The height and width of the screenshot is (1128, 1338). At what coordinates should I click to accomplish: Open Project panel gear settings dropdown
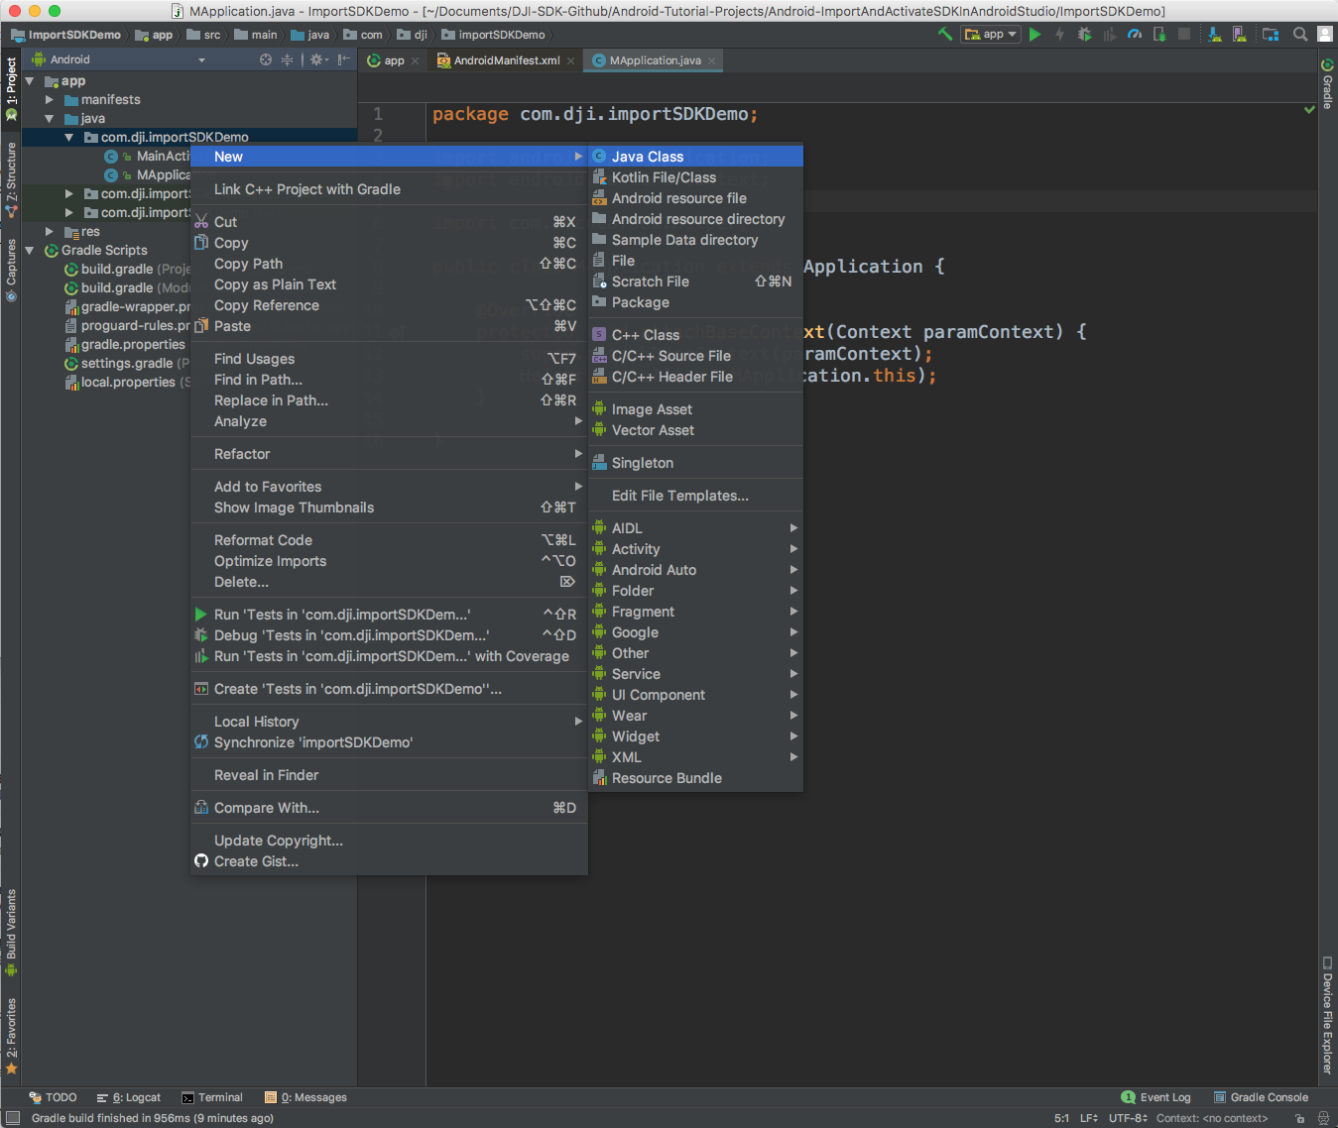(x=318, y=59)
